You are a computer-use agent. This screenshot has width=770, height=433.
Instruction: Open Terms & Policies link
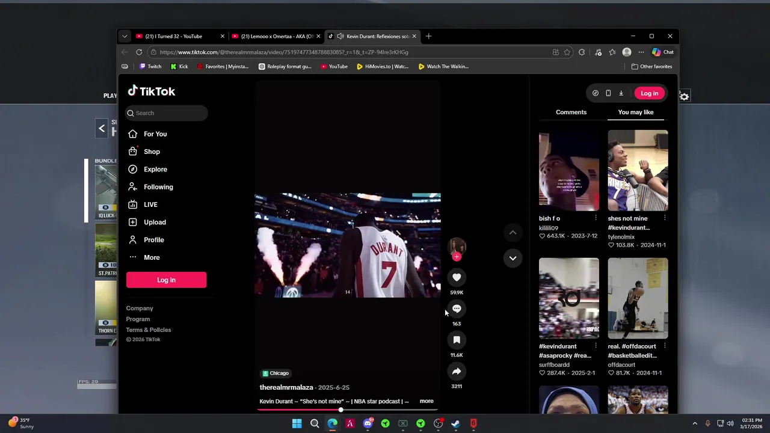pyautogui.click(x=149, y=330)
